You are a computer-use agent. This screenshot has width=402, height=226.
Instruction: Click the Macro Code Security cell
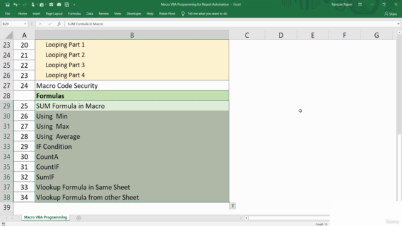tap(132, 85)
